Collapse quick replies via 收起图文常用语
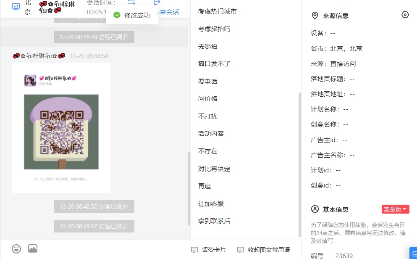This screenshot has height=259, width=417. [x=263, y=250]
